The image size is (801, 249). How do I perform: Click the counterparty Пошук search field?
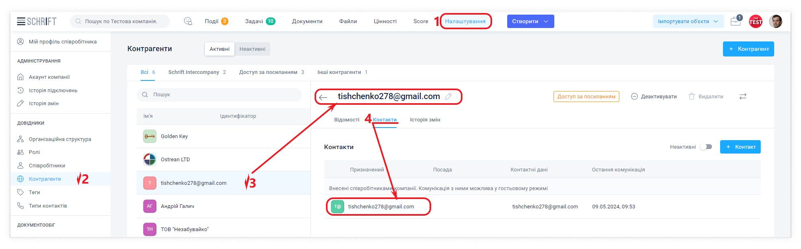point(219,95)
